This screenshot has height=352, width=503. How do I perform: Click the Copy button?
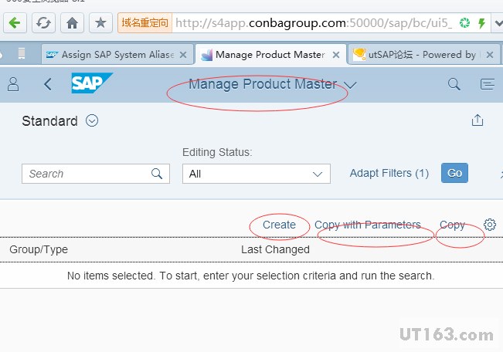click(452, 225)
